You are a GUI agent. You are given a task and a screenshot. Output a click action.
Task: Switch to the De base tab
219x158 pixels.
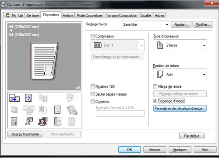[33, 15]
